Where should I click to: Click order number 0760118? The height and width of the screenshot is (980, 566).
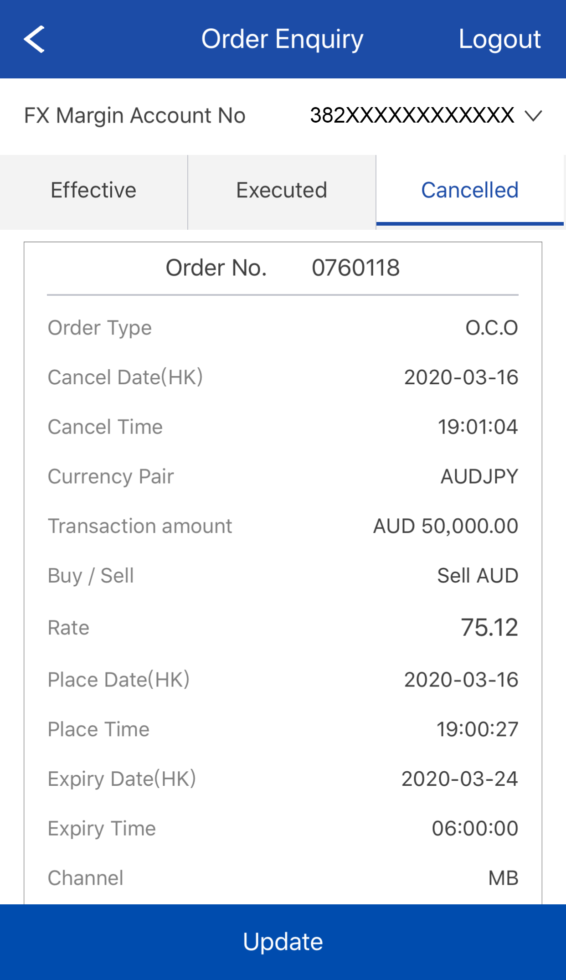(x=355, y=268)
